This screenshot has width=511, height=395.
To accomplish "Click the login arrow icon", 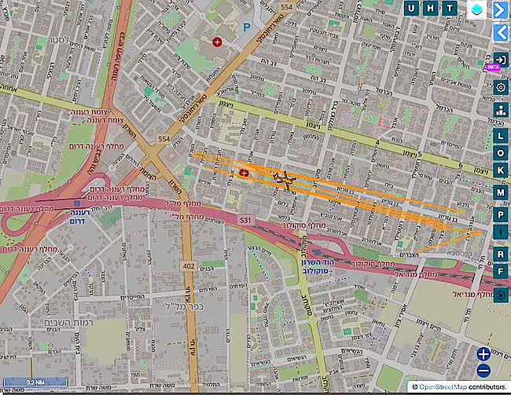I will (500, 60).
